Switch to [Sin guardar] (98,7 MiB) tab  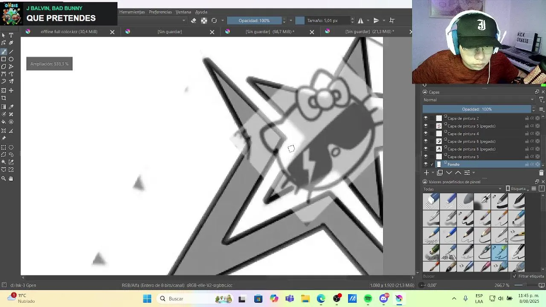(270, 32)
